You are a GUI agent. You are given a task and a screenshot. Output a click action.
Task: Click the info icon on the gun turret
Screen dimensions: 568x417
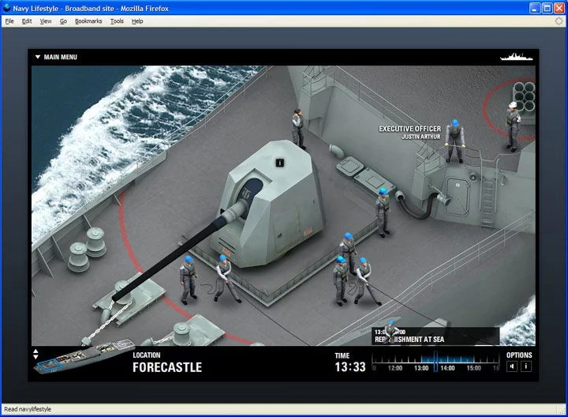pos(279,162)
